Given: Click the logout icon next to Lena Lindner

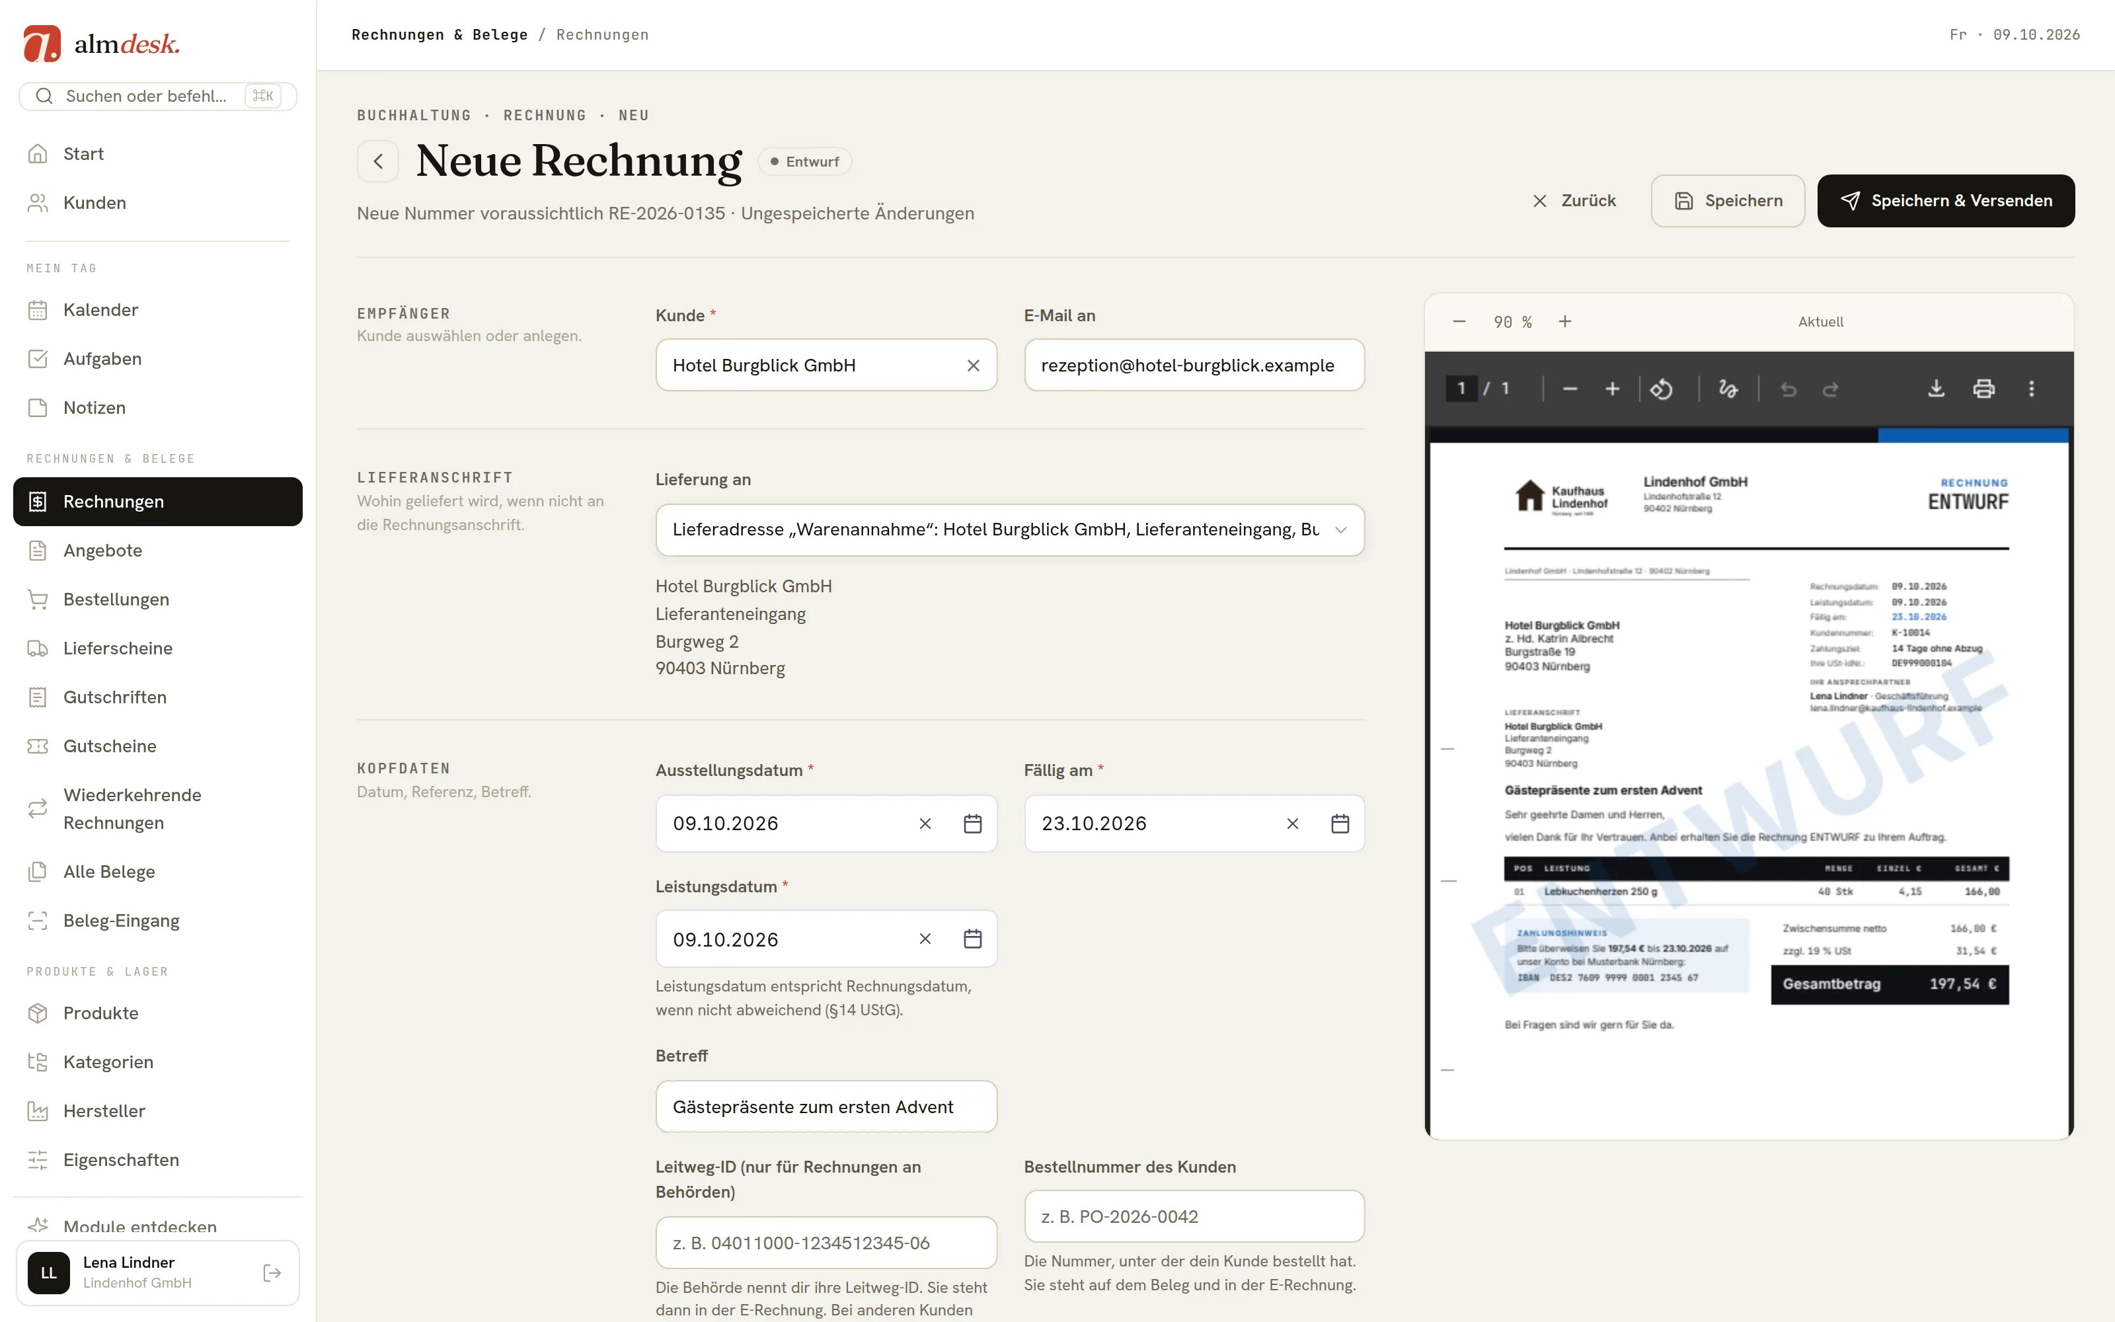Looking at the screenshot, I should tap(272, 1273).
